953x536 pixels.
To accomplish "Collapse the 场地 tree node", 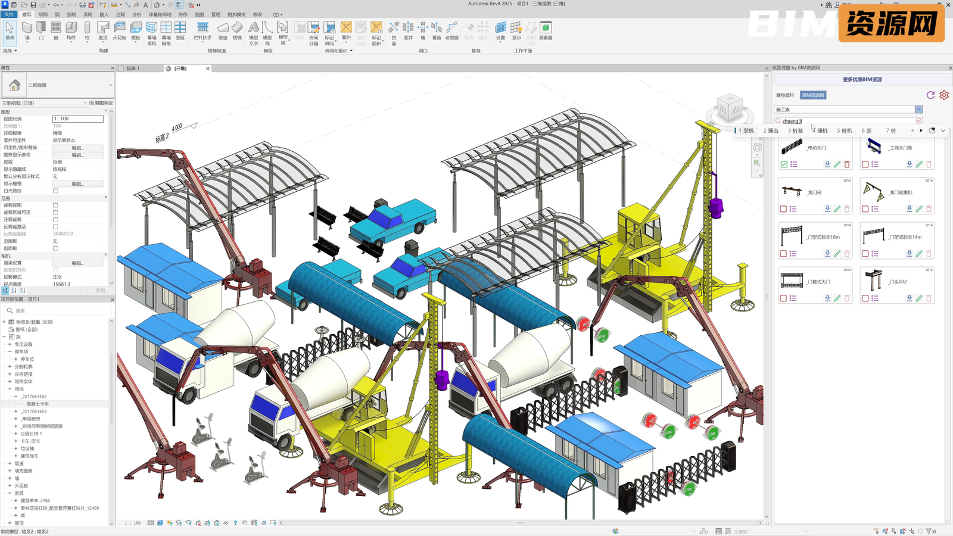I will 10,389.
